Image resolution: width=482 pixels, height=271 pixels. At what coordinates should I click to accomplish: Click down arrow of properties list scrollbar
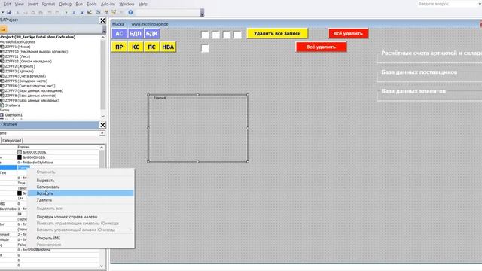(102, 266)
